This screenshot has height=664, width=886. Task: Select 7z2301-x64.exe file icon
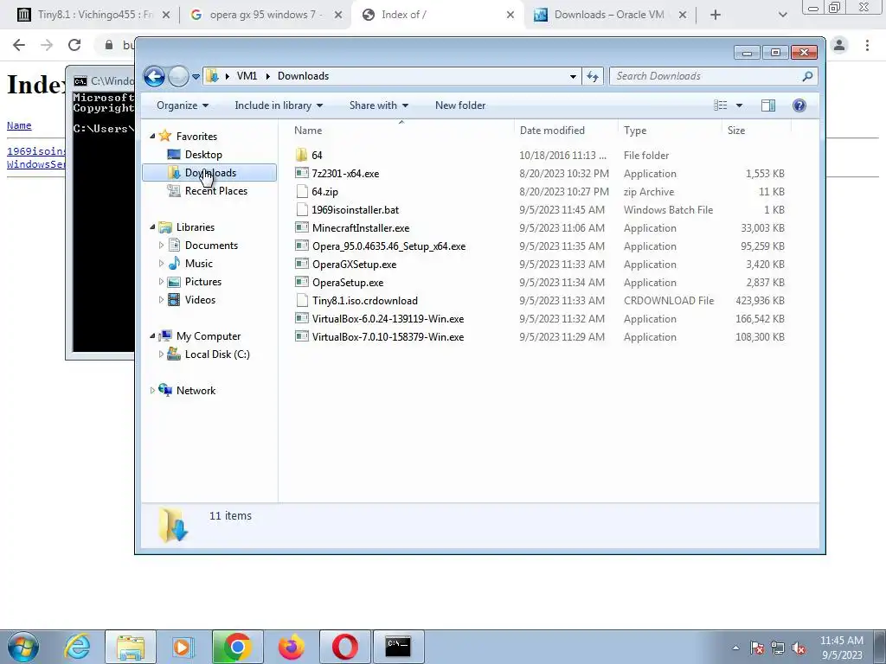click(302, 173)
